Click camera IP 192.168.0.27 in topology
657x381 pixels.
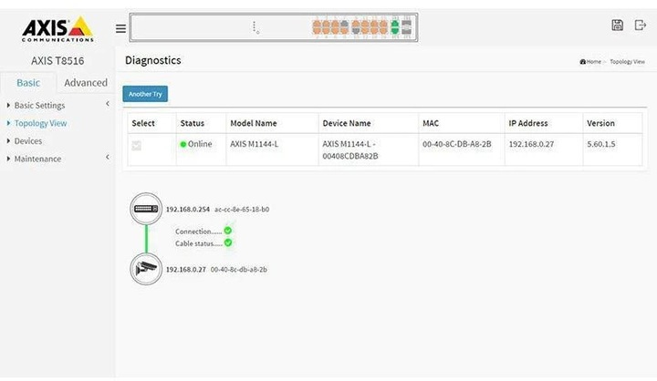coord(186,269)
